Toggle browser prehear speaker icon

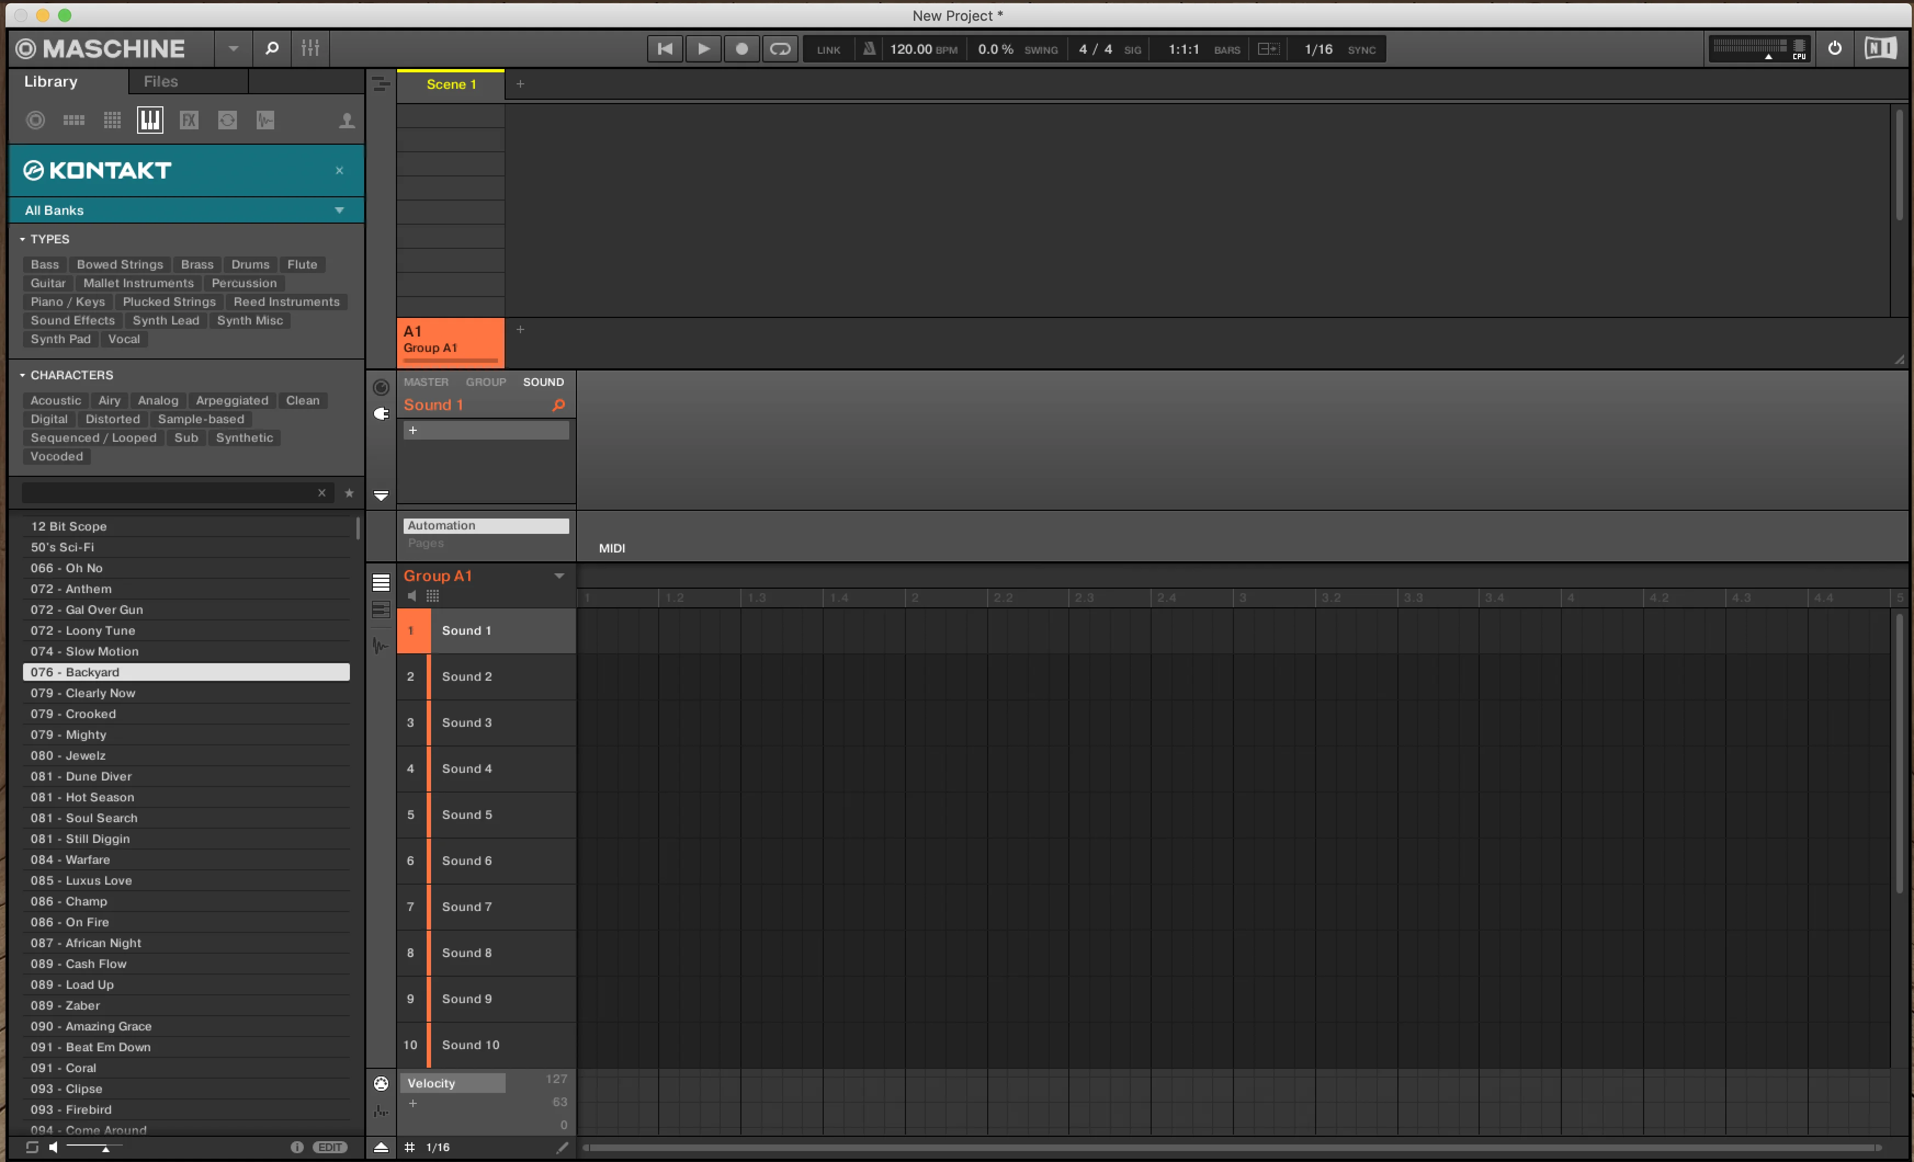coord(54,1147)
